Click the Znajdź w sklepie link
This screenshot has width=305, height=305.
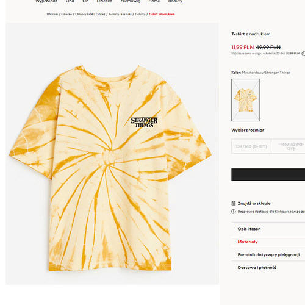pos(254,203)
